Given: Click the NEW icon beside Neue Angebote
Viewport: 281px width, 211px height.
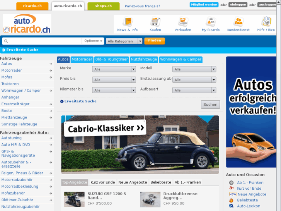Looking at the screenshot, I should pos(233,194).
